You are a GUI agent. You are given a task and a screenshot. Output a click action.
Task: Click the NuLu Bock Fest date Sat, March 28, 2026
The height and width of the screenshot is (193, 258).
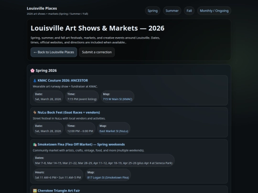click(x=48, y=131)
